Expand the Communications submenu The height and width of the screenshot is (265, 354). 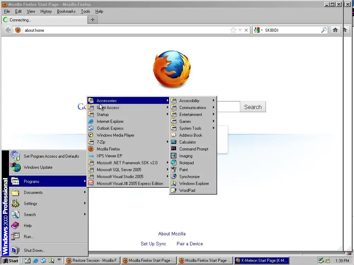(x=193, y=108)
